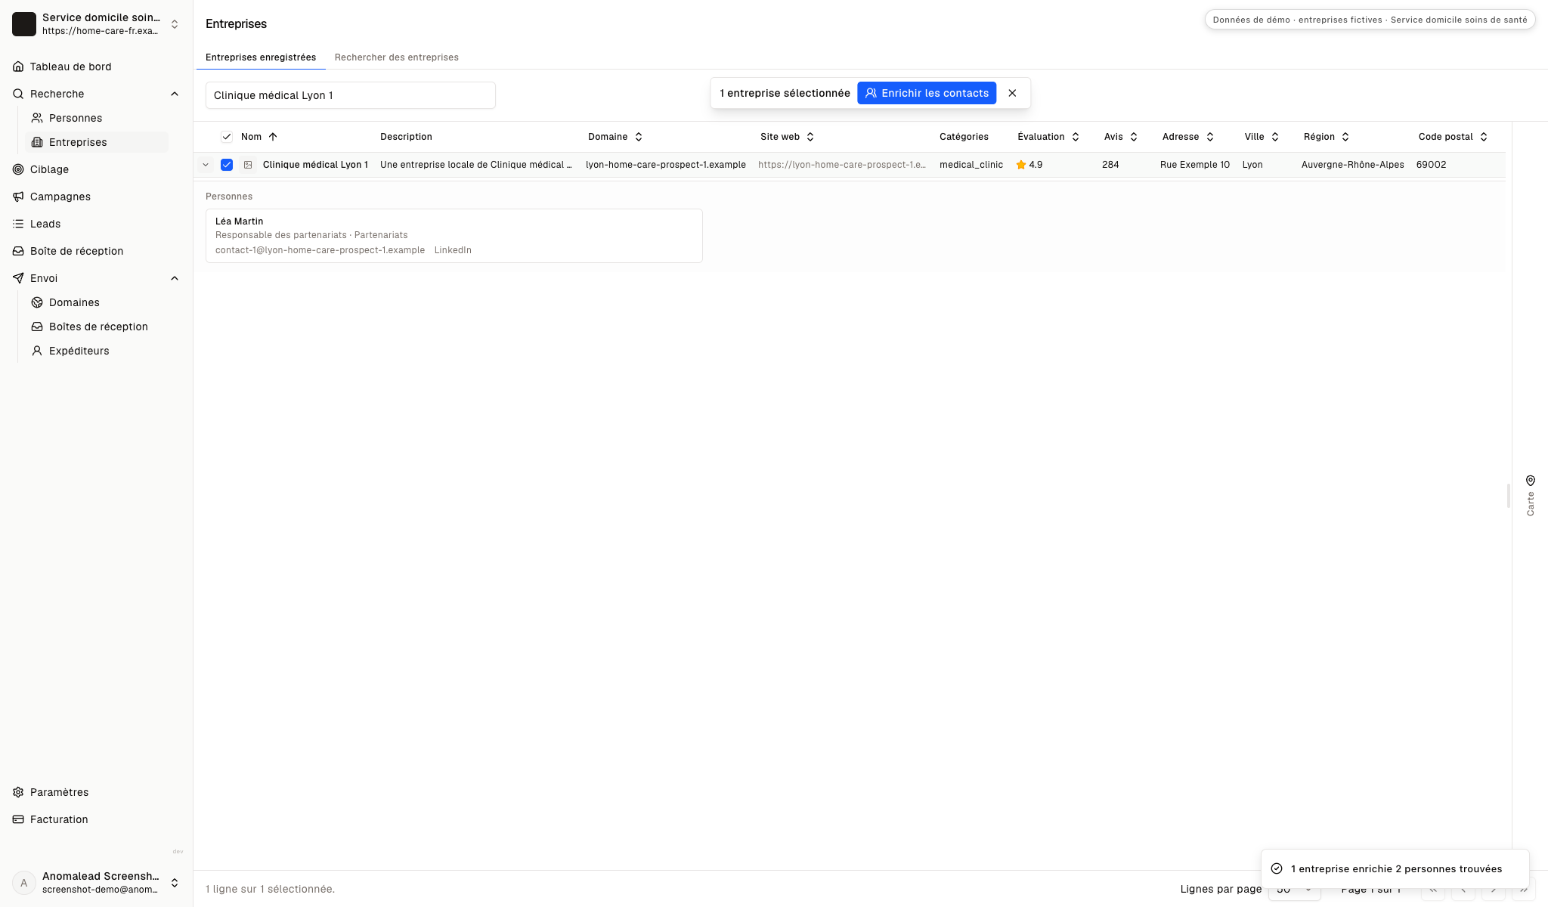Uncheck the Clinique médical Lyon 1 row

(x=227, y=165)
